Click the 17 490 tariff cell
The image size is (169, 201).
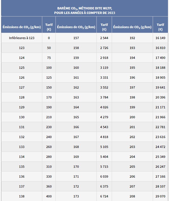(x=160, y=58)
